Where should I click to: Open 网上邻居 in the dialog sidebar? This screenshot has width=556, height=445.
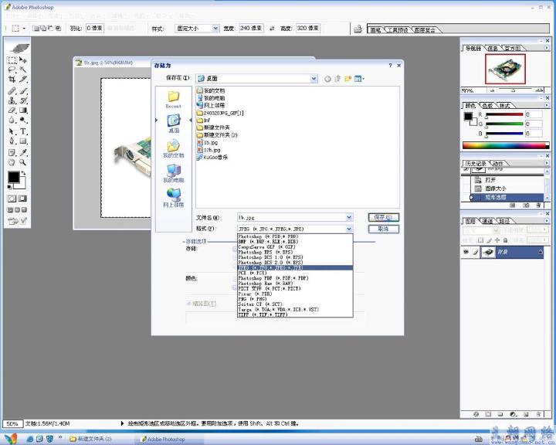[174, 198]
